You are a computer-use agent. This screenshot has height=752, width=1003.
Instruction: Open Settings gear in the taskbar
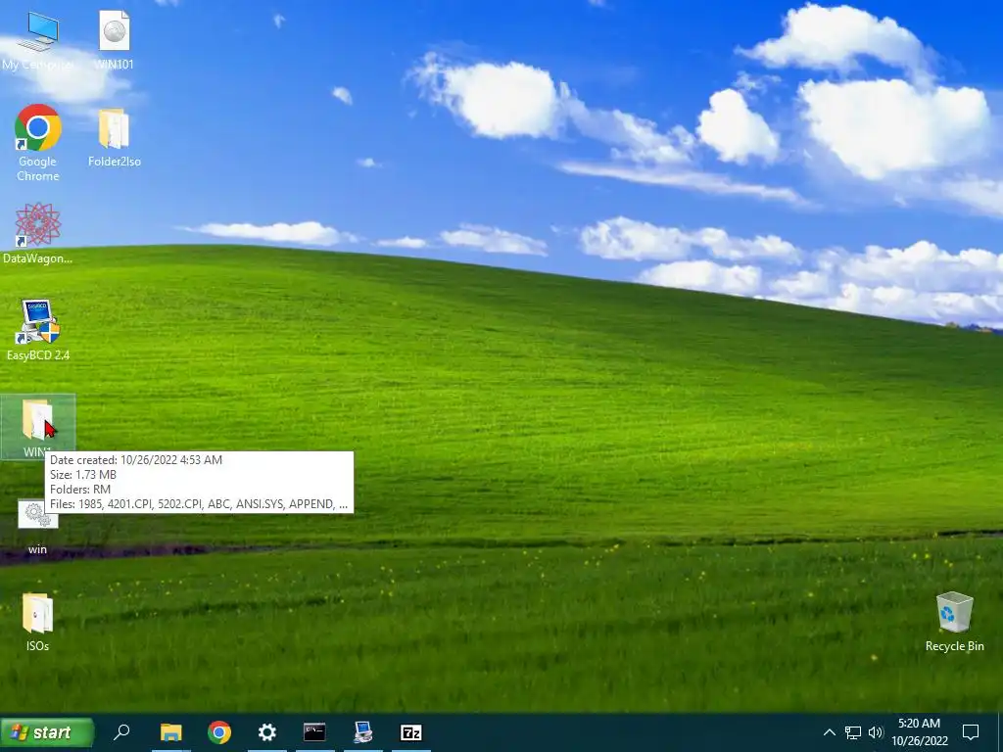tap(266, 732)
